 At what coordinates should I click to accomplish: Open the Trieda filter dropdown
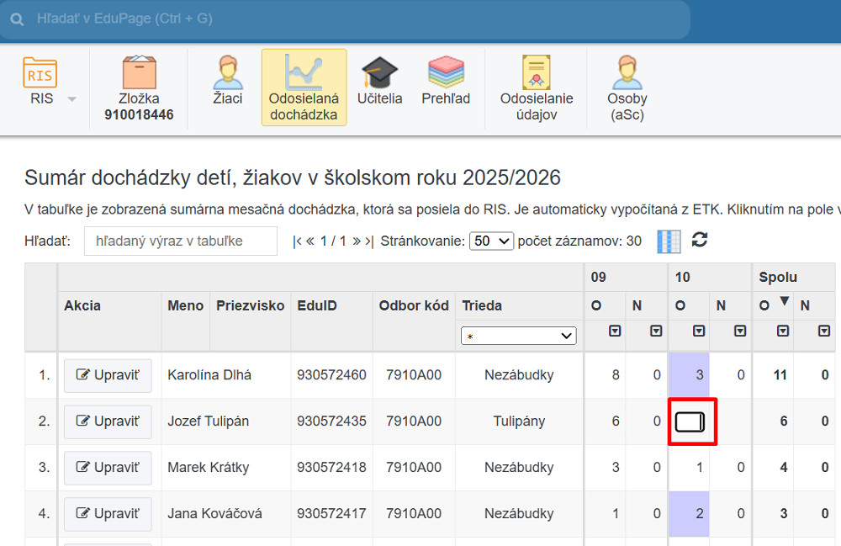[x=518, y=336]
